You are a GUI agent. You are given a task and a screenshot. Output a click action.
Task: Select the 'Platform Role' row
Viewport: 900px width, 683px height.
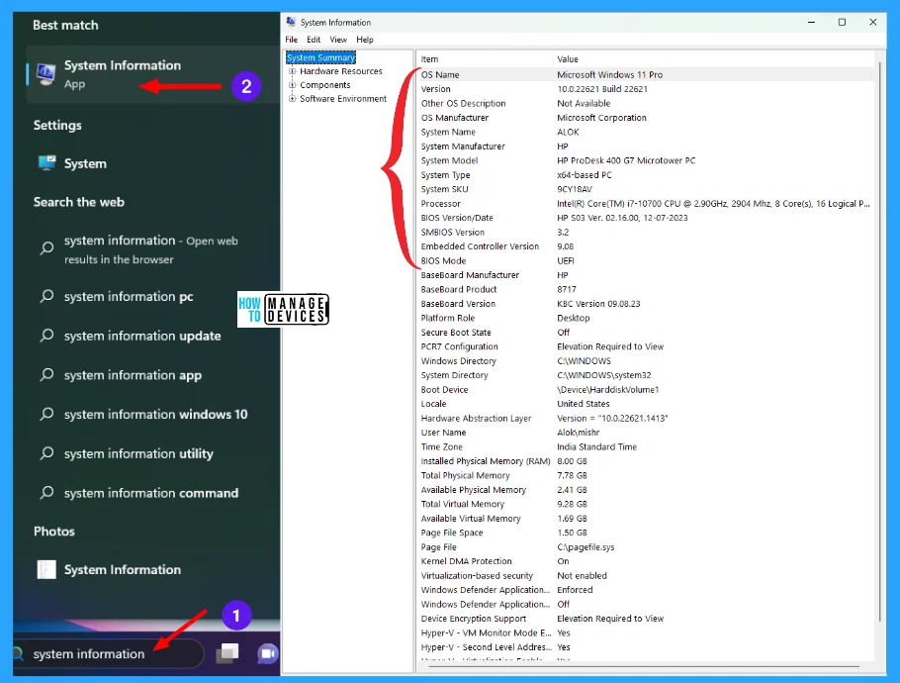(x=646, y=318)
